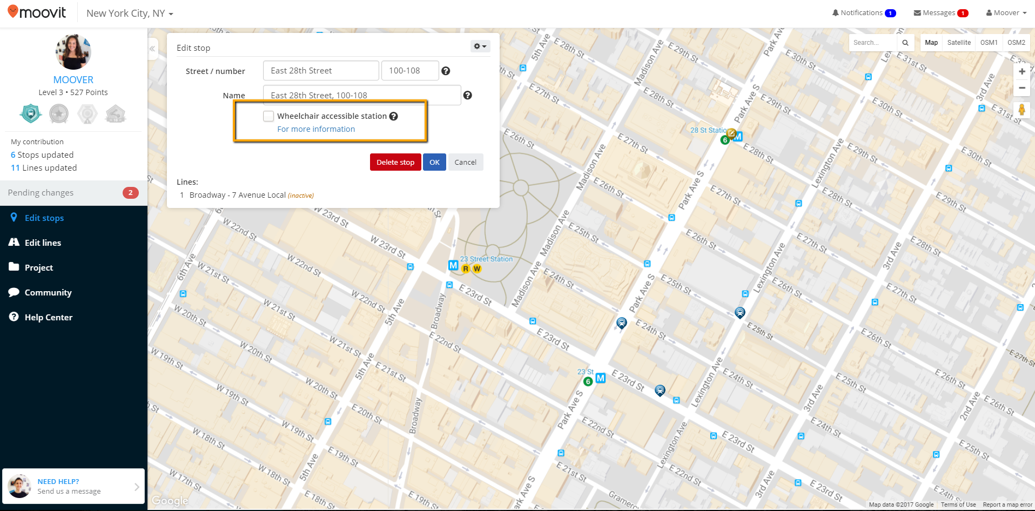Click the pending changes count badge
1035x511 pixels.
point(130,193)
